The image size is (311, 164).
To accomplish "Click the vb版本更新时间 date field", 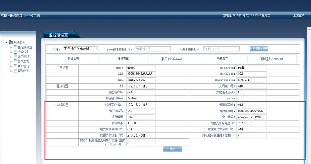I will tap(222, 49).
